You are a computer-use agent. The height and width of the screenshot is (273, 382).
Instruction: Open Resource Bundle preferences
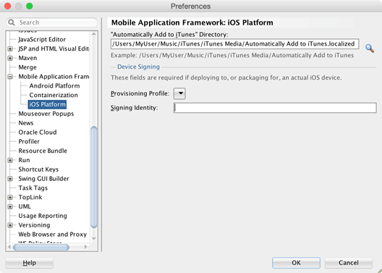coord(43,151)
